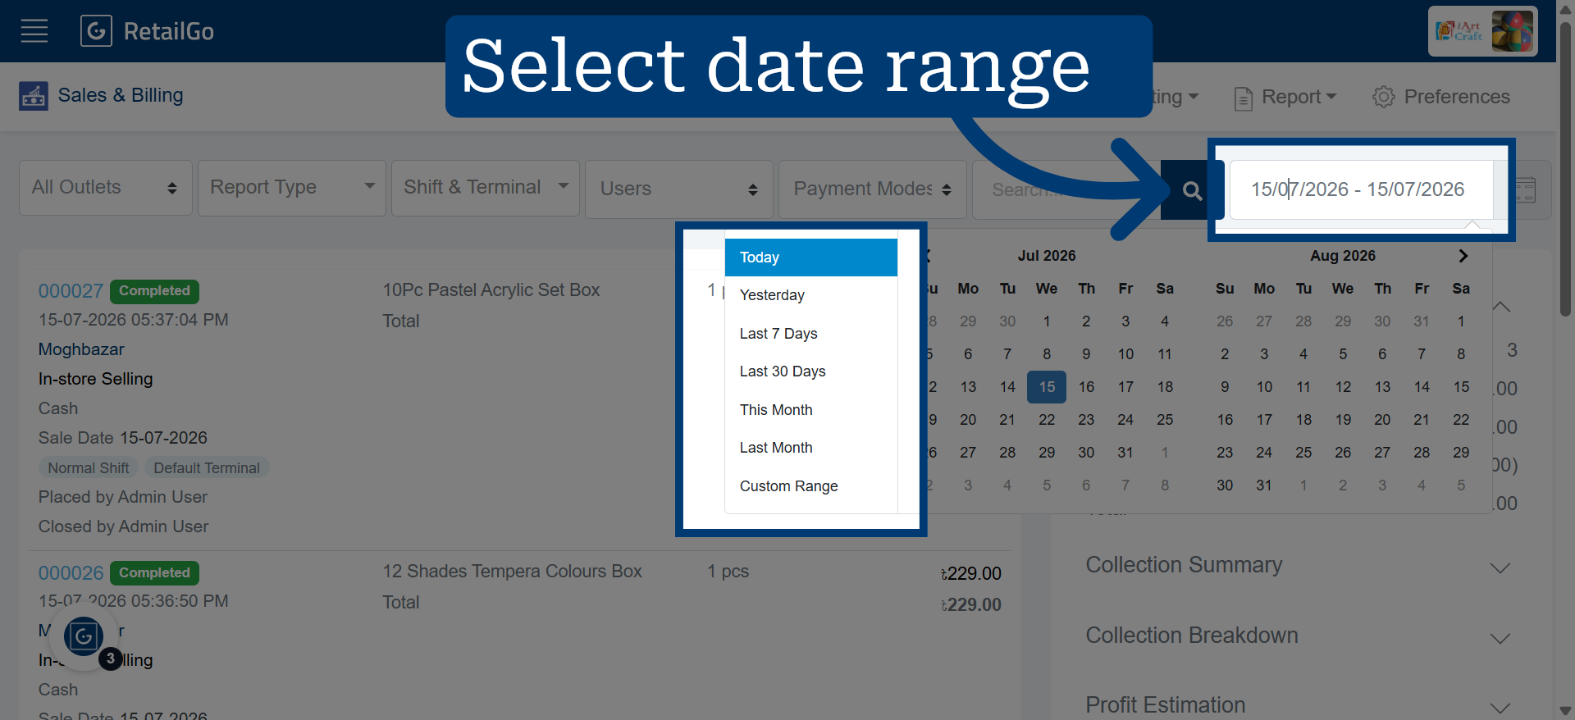Click the RetailGo logo icon
Screen dimensions: 1575x720
[x=96, y=31]
